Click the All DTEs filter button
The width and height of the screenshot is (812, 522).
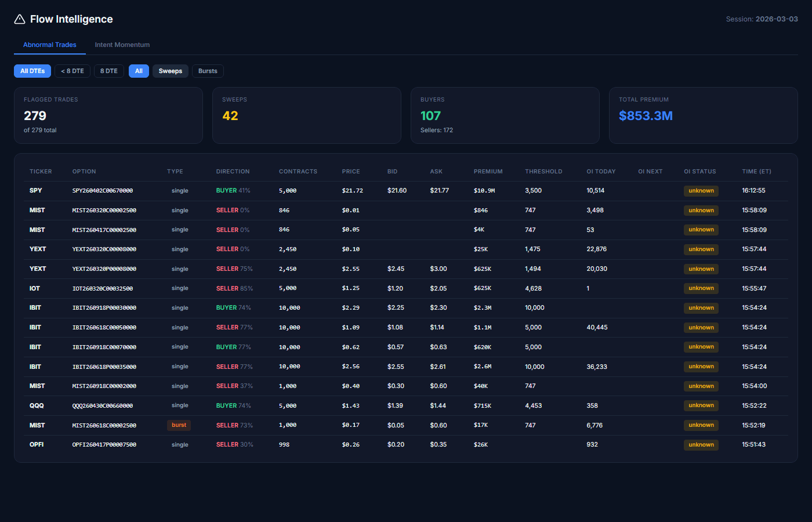pyautogui.click(x=32, y=71)
